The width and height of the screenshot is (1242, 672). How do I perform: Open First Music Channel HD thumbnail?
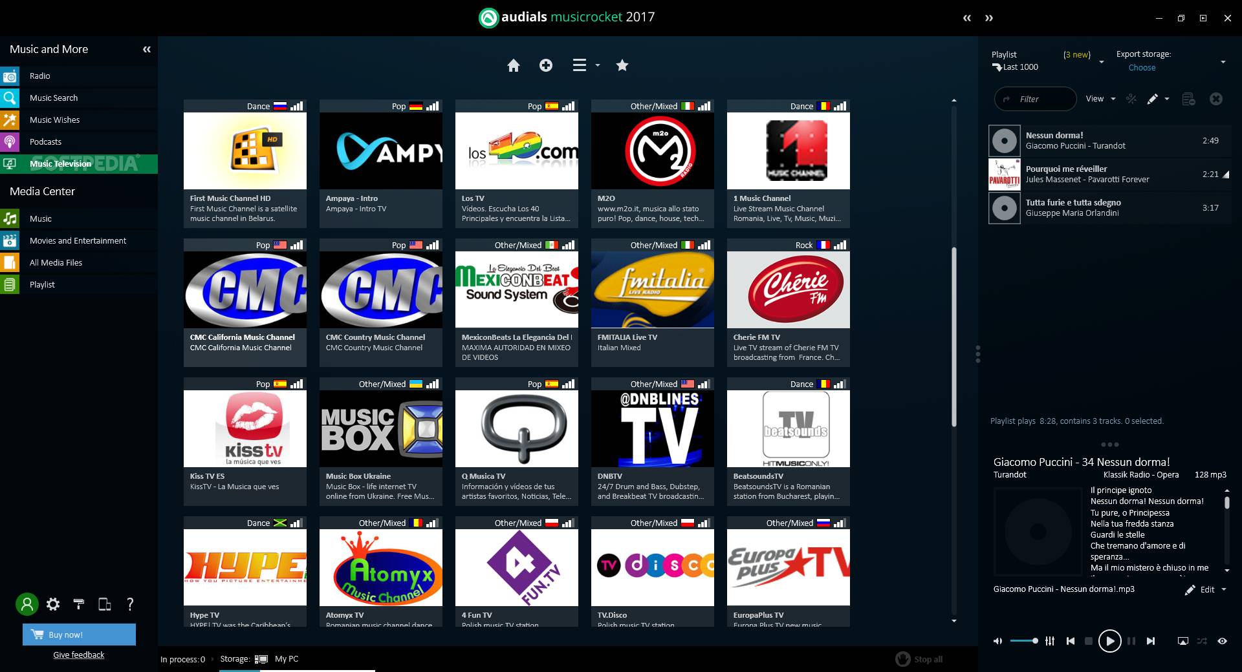click(x=245, y=151)
